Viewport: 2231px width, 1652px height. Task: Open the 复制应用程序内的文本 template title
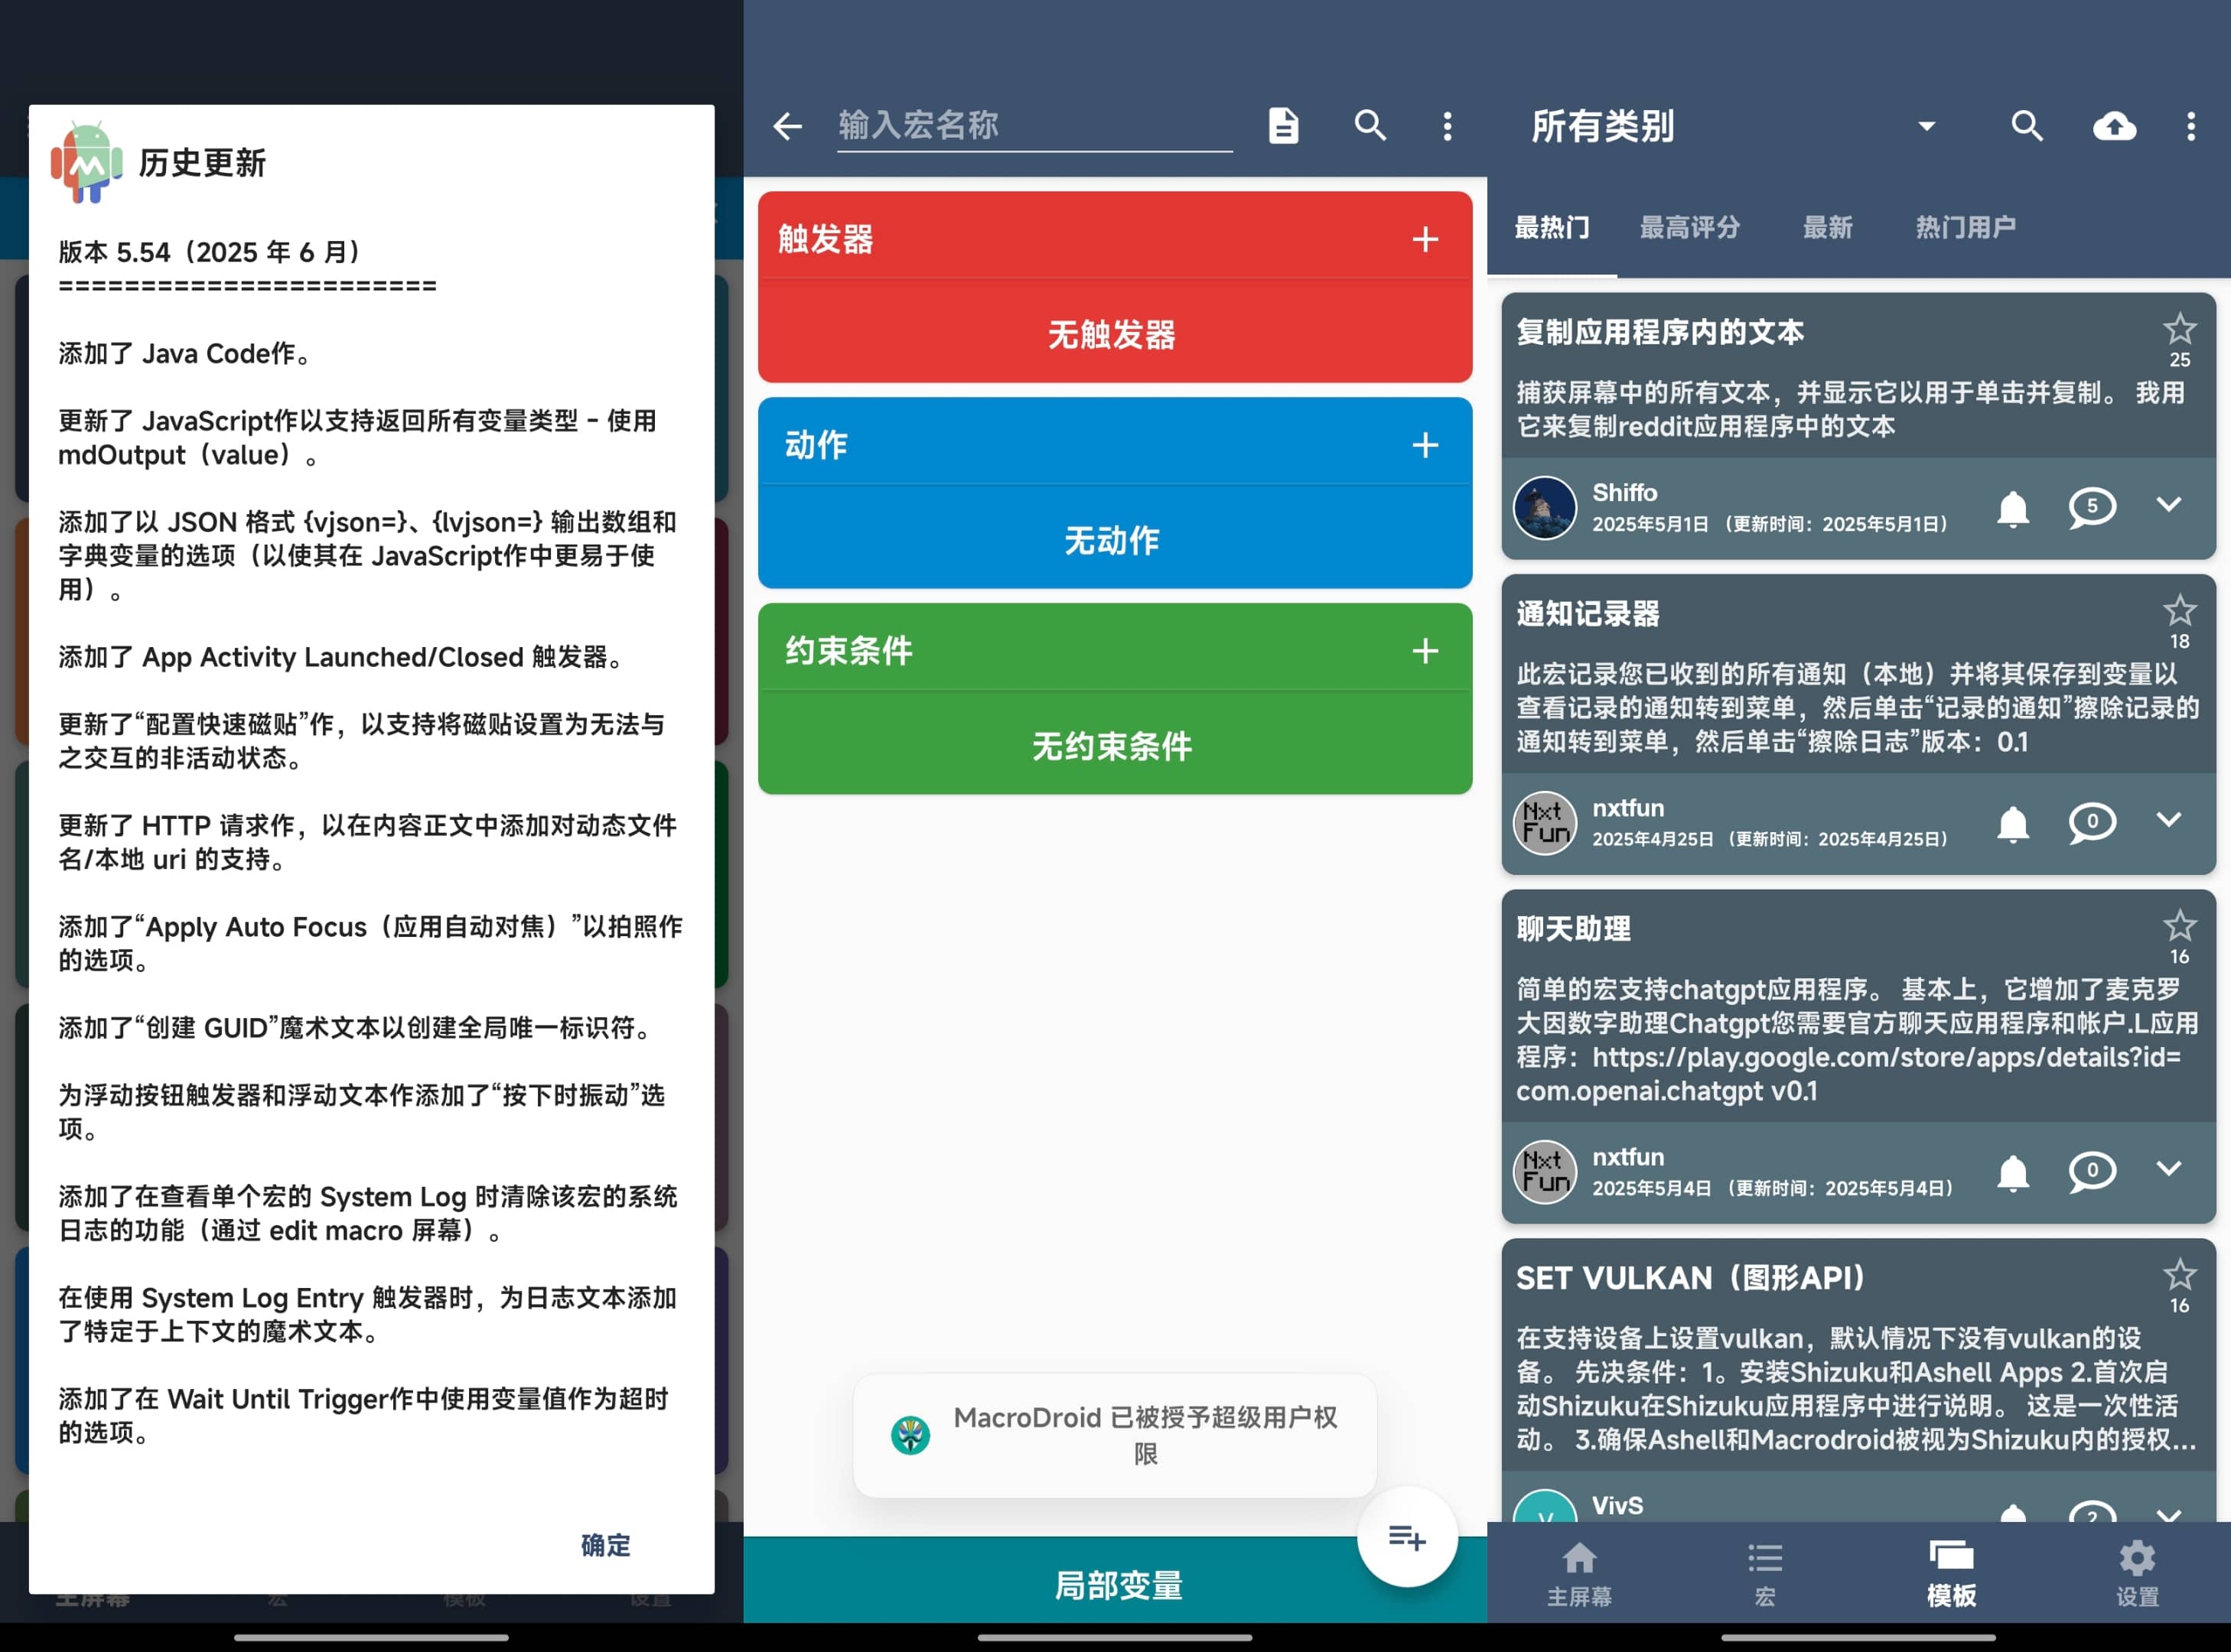pos(1659,332)
